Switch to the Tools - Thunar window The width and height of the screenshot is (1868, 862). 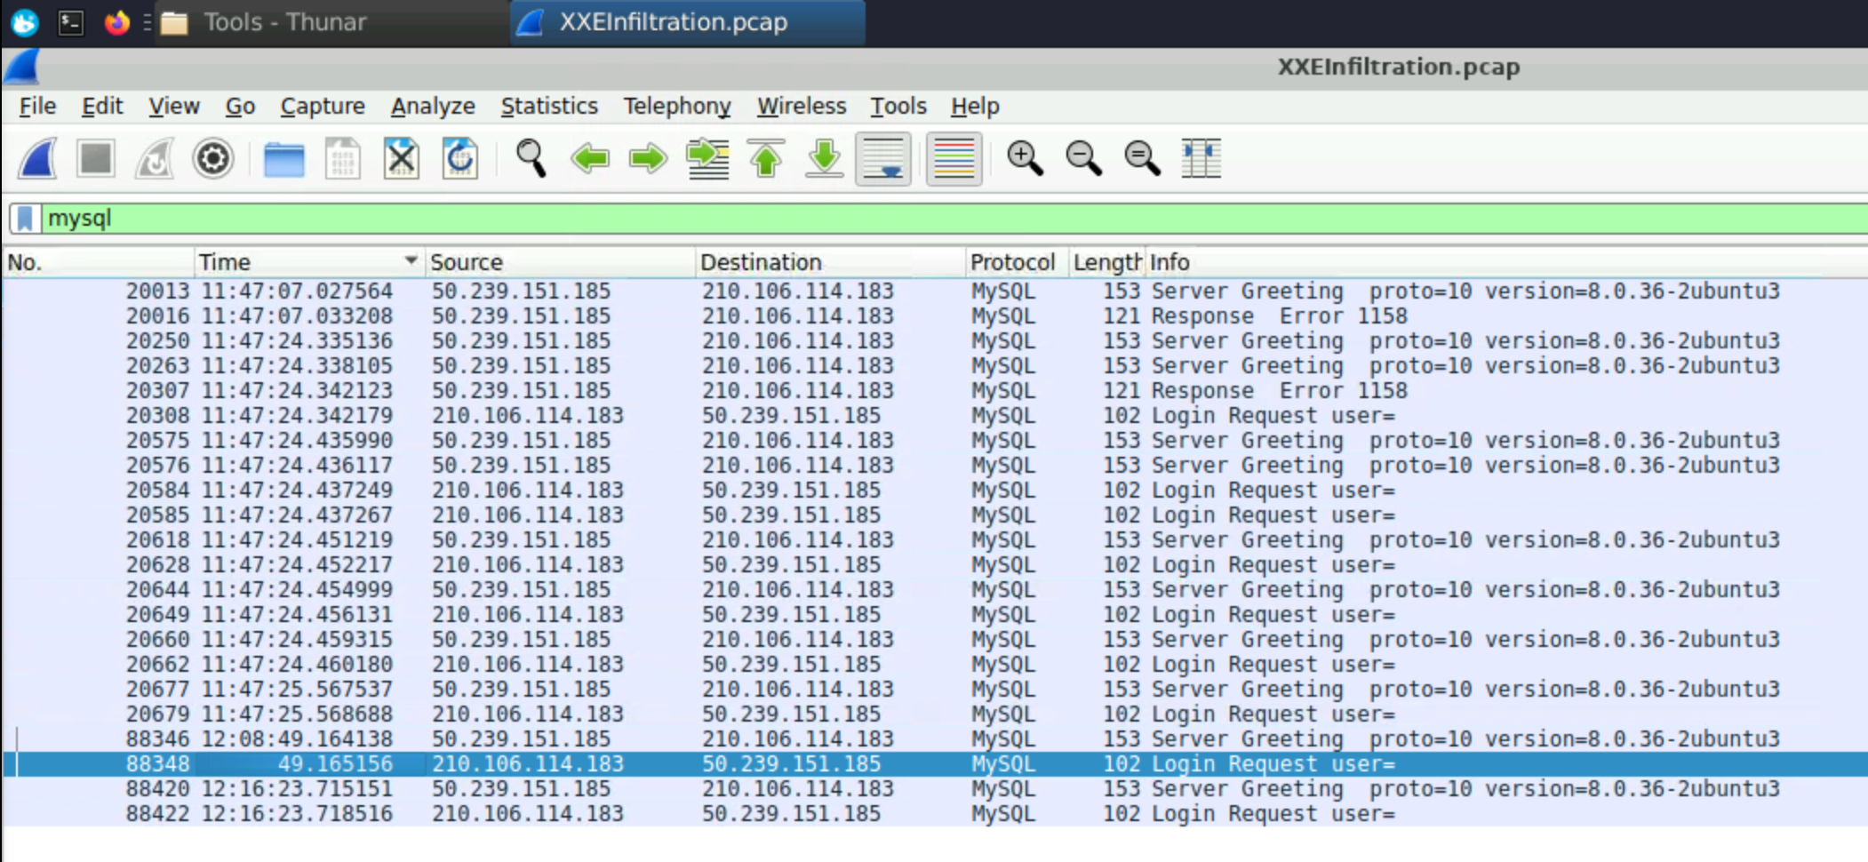tap(333, 22)
